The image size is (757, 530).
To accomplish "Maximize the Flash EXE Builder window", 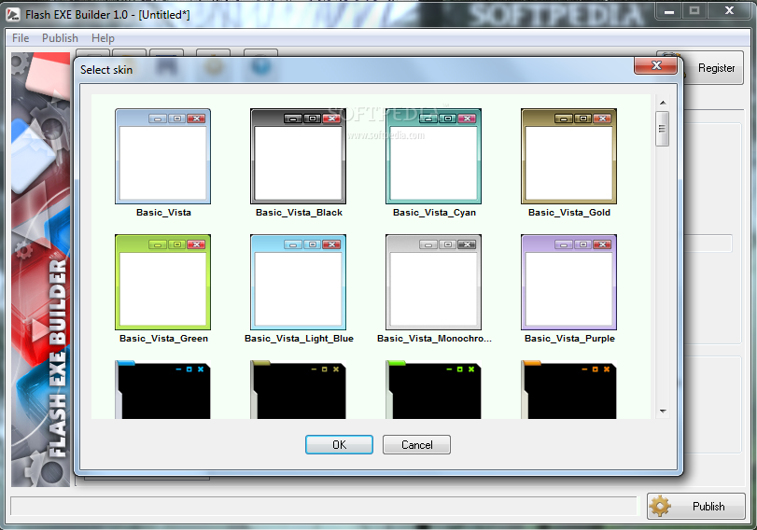I will (x=694, y=11).
